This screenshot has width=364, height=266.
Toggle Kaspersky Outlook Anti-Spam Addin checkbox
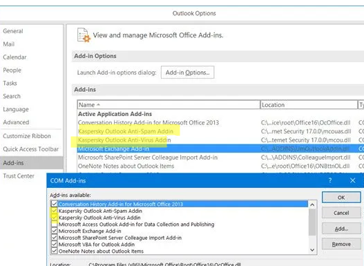(x=54, y=211)
